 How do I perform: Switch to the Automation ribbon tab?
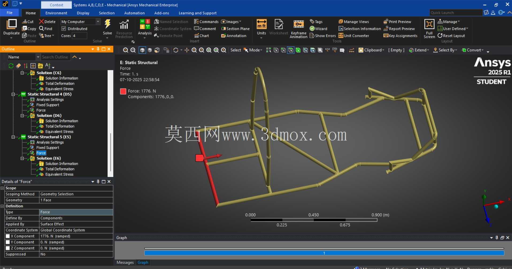click(134, 13)
